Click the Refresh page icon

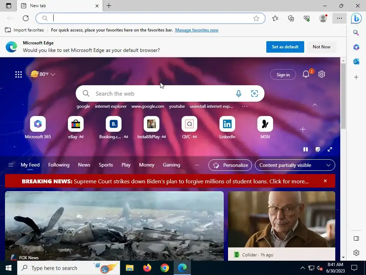(26, 18)
